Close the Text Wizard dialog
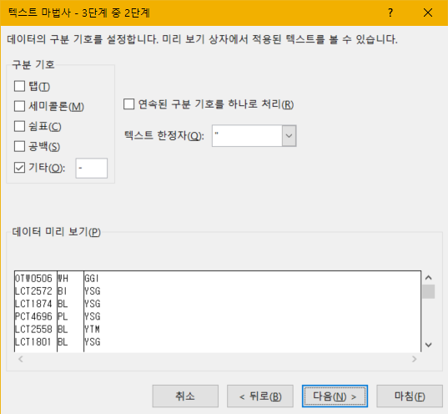This screenshot has height=414, width=448. point(428,13)
